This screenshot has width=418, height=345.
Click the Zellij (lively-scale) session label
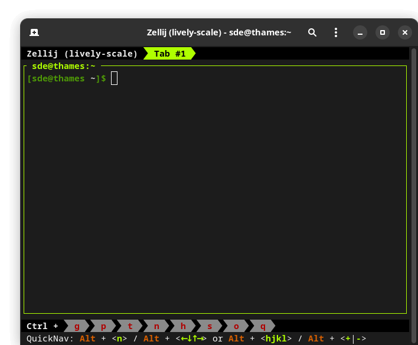tap(82, 54)
